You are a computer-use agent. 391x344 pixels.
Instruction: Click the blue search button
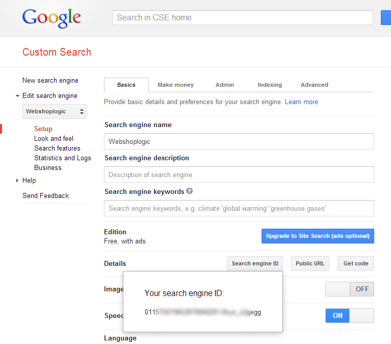click(x=386, y=17)
